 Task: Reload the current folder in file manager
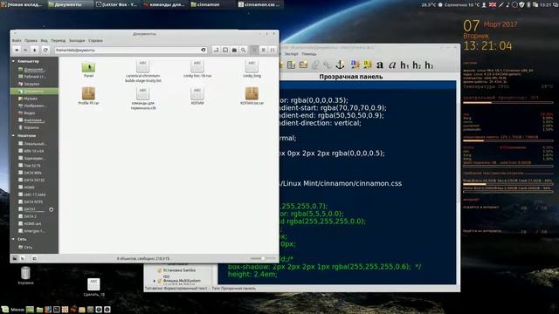pyautogui.click(x=45, y=51)
